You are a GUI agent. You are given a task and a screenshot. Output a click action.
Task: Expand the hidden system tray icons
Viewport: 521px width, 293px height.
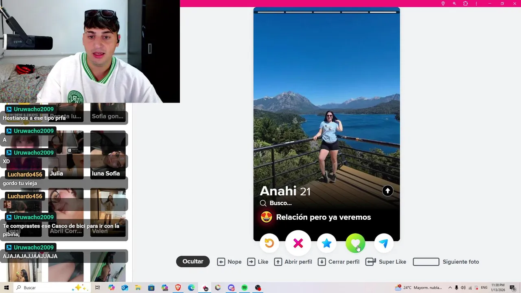(450, 288)
